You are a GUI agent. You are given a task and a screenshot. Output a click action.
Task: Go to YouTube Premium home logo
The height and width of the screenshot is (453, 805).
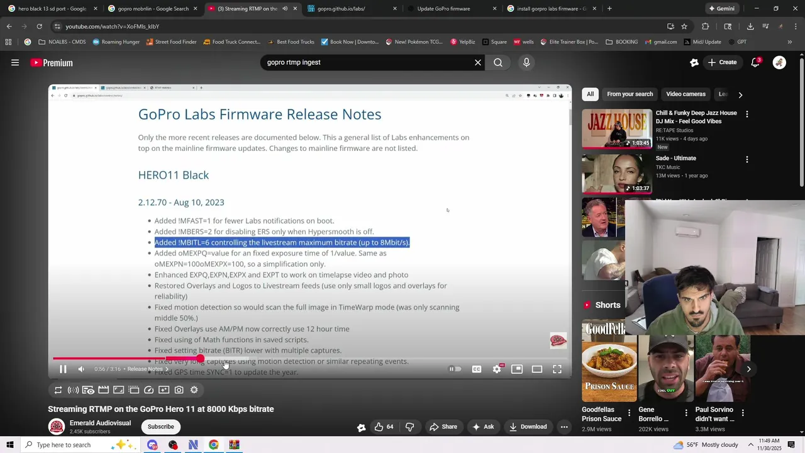[x=52, y=62]
